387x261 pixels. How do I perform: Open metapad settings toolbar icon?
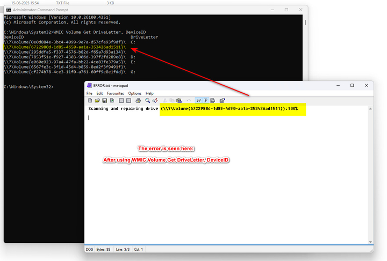222,100
